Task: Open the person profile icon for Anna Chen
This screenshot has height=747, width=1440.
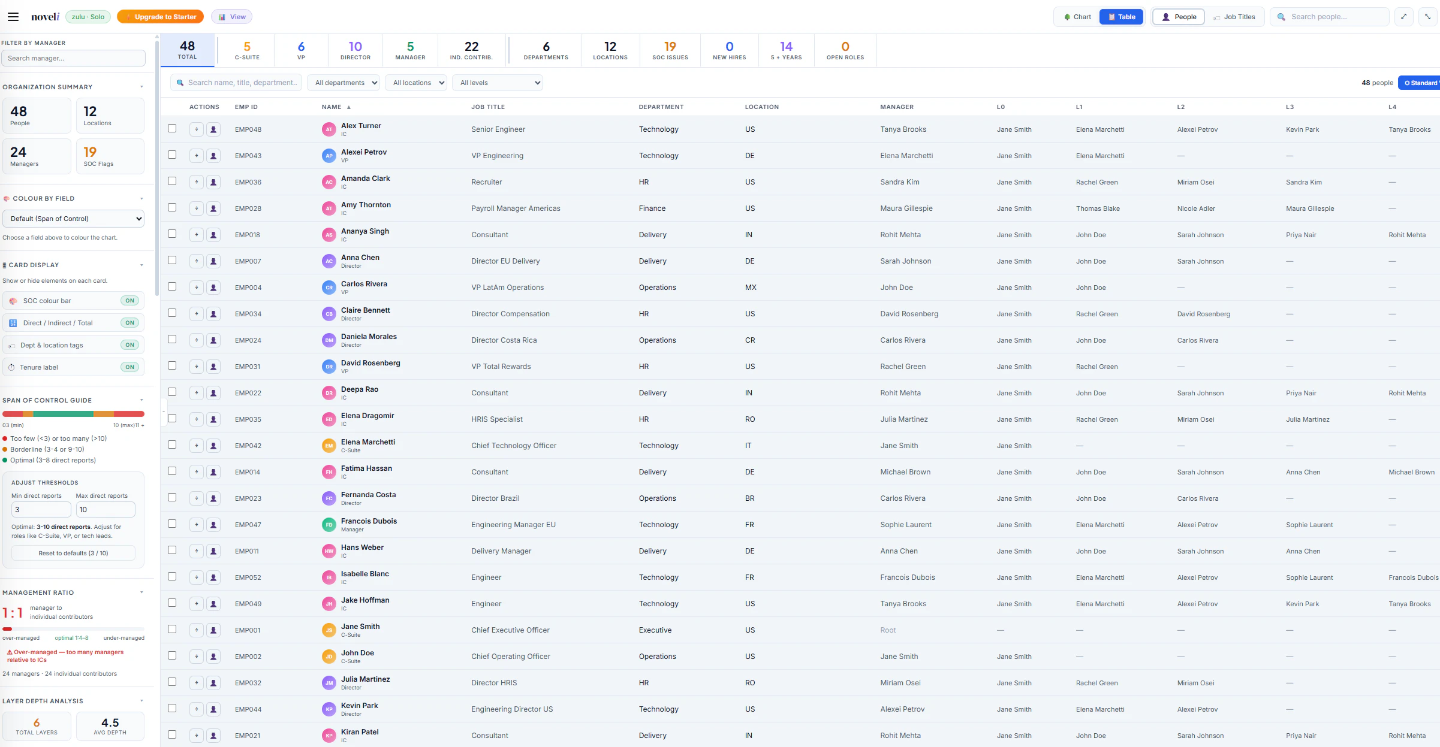Action: pyautogui.click(x=213, y=261)
